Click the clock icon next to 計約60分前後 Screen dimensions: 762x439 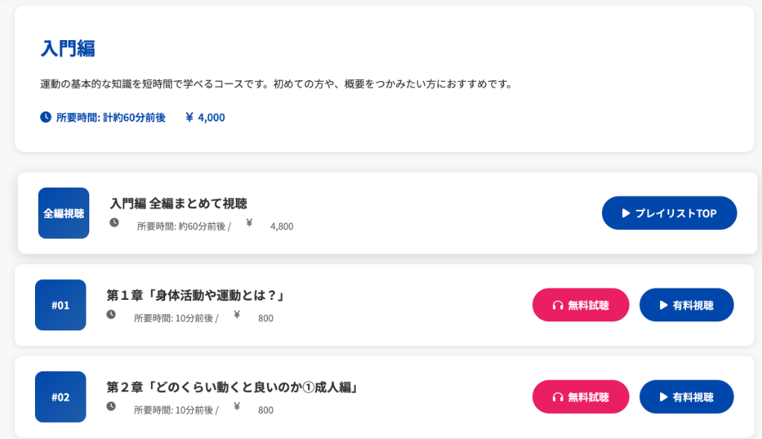coord(45,117)
